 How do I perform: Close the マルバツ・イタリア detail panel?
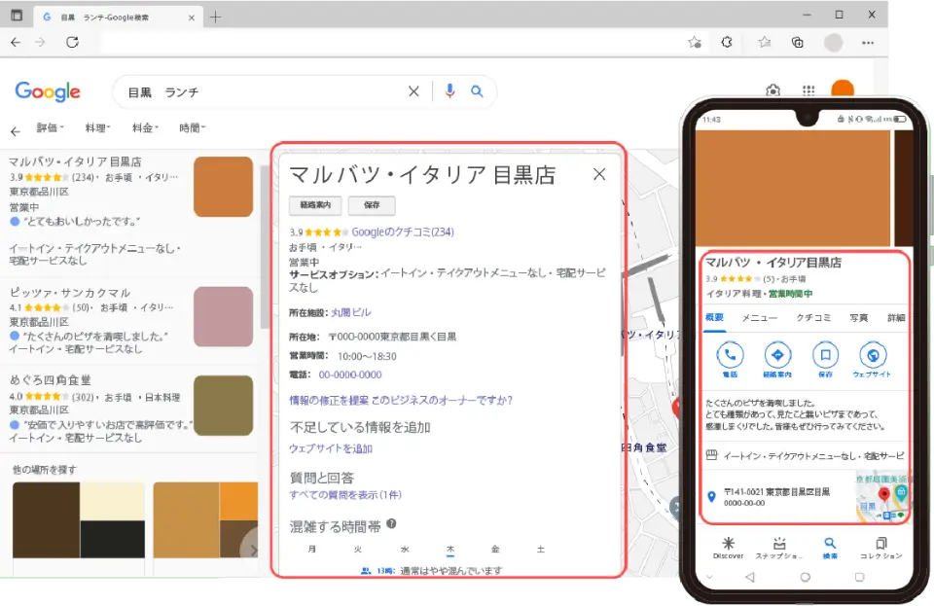coord(599,174)
